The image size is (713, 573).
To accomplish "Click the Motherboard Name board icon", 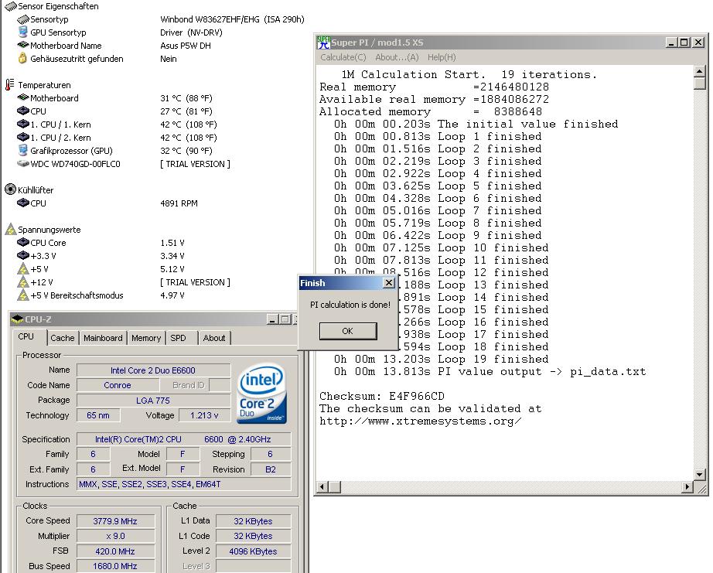I will 23,45.
